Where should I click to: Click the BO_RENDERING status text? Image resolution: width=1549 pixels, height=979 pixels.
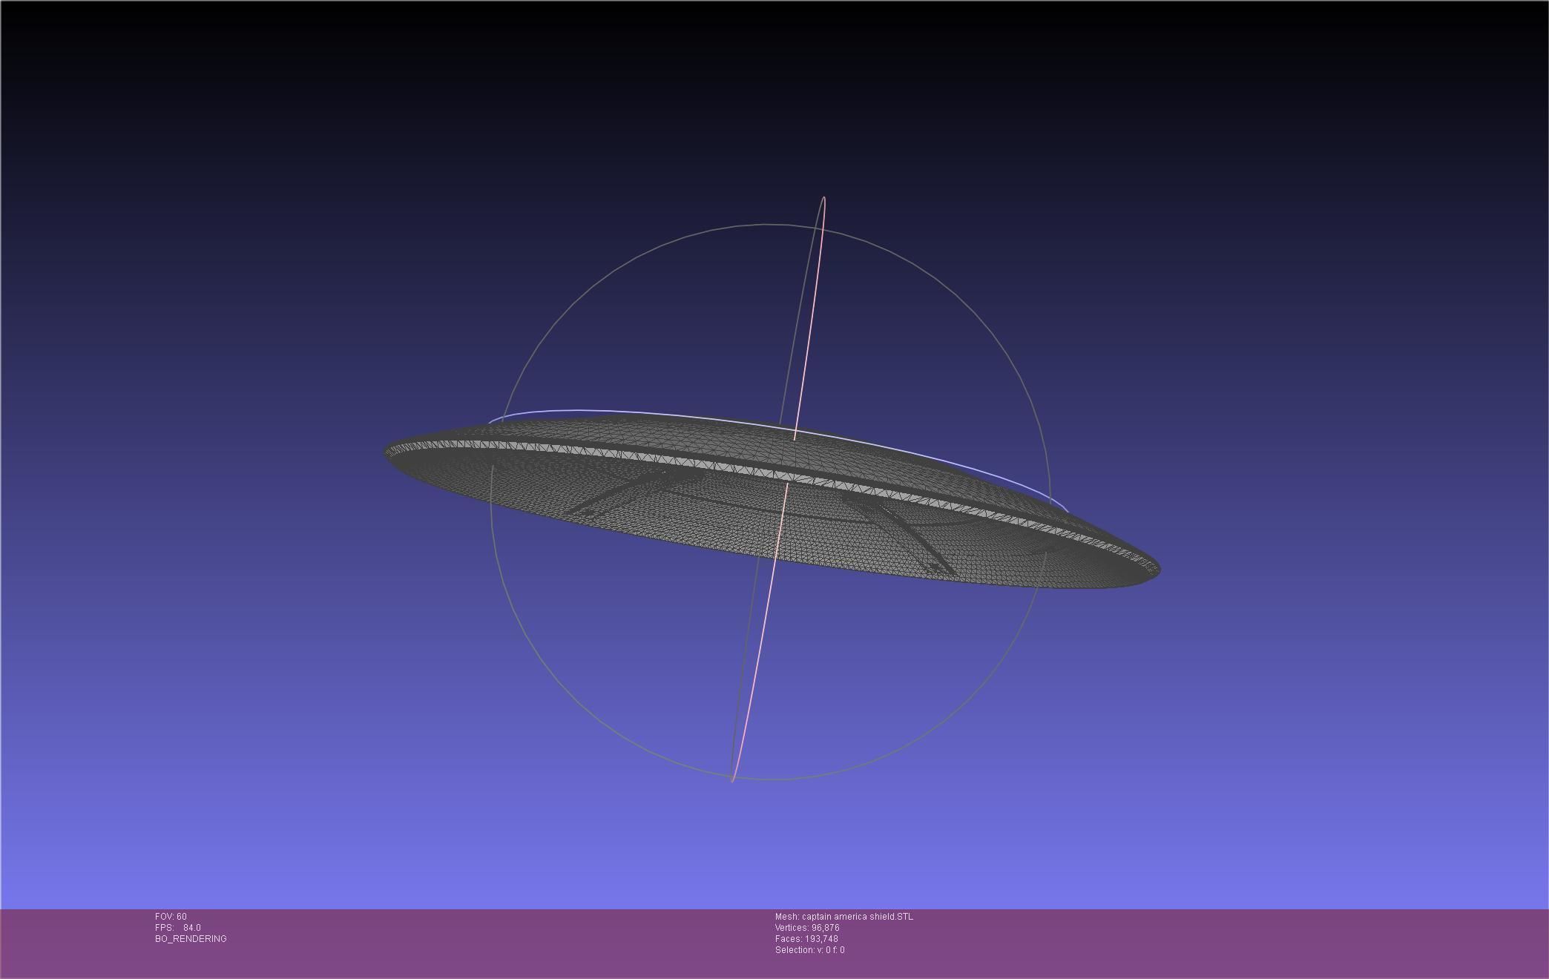pos(191,939)
